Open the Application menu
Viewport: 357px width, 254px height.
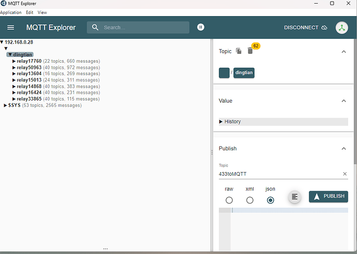pos(11,12)
